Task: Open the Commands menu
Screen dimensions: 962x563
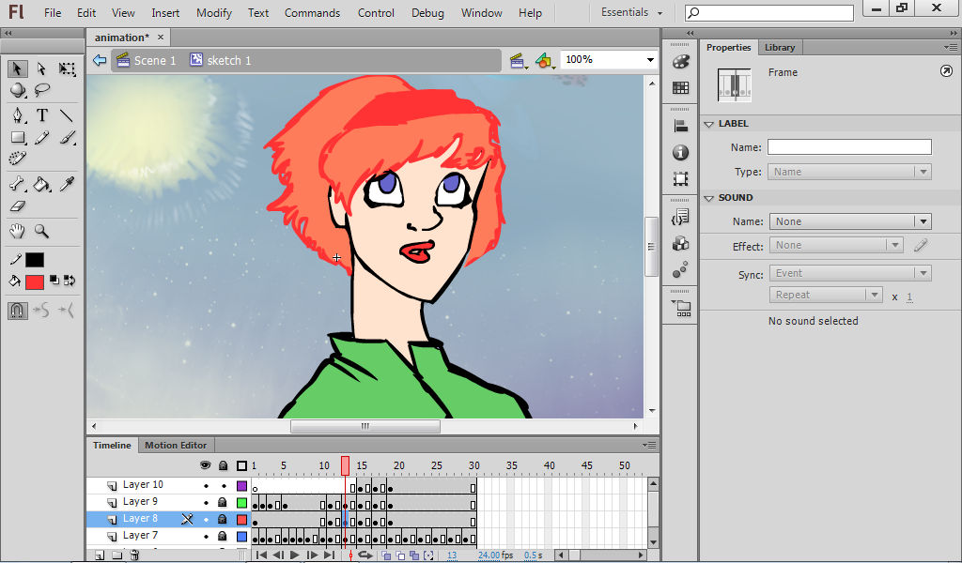Action: click(312, 13)
